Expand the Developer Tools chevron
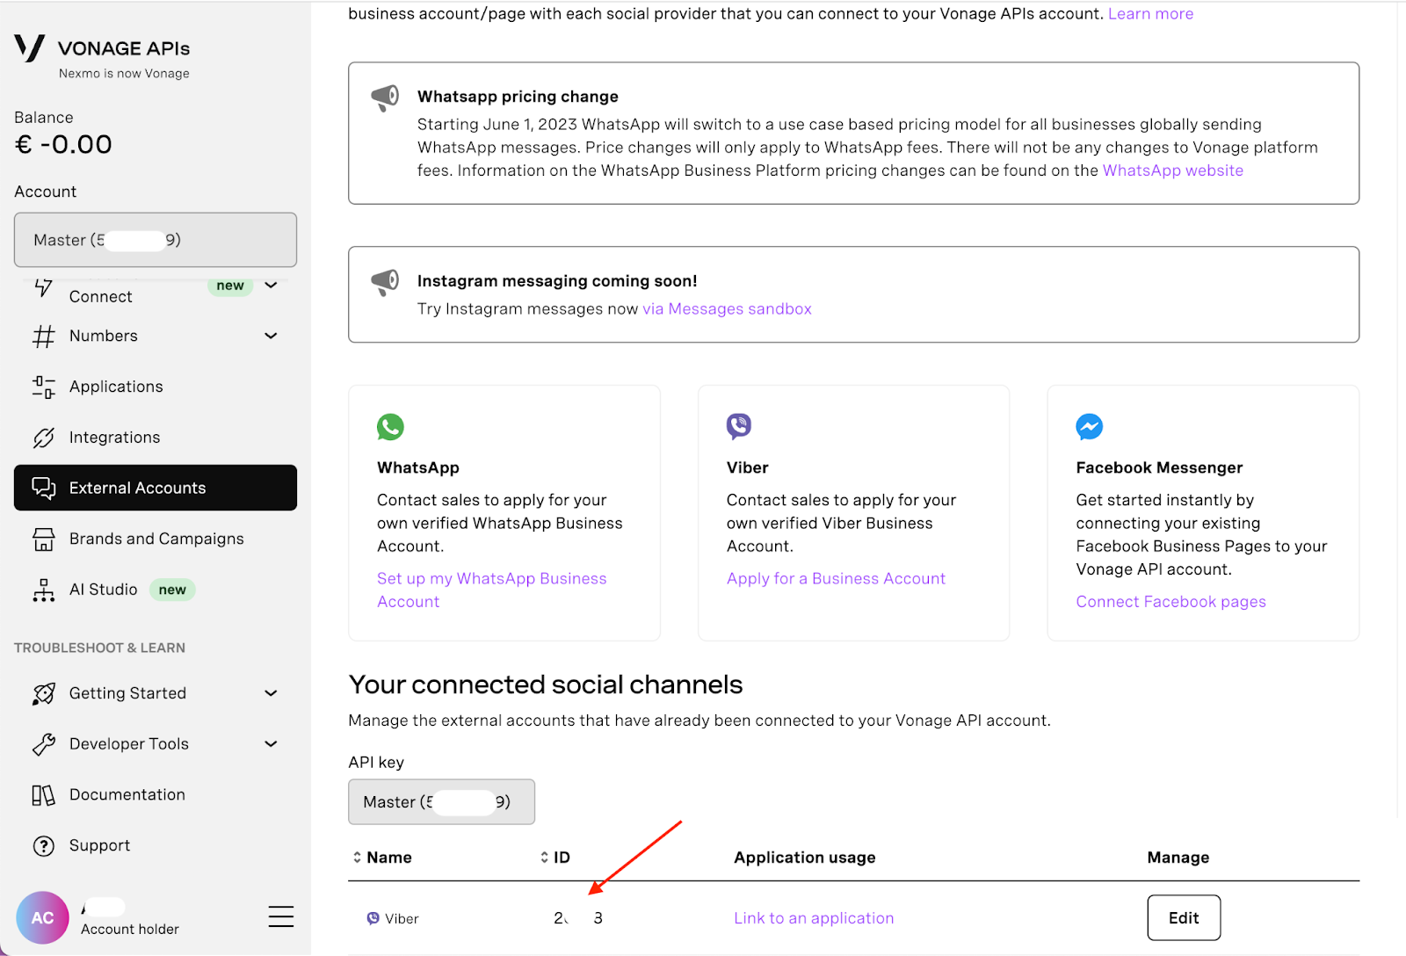 [272, 744]
